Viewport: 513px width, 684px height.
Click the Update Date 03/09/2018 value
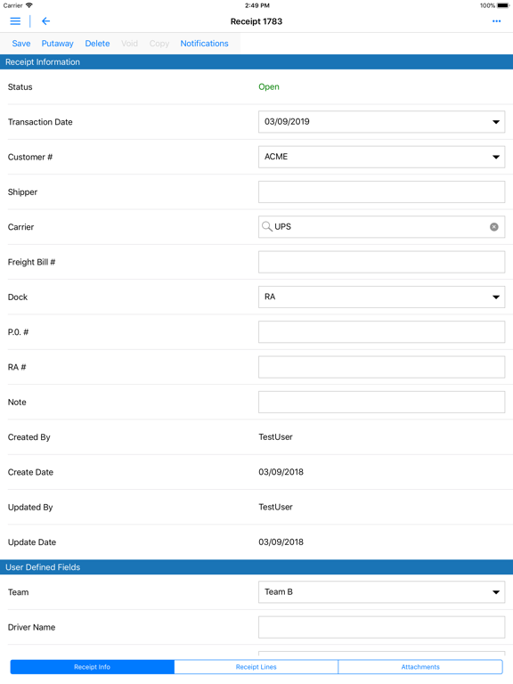point(281,542)
